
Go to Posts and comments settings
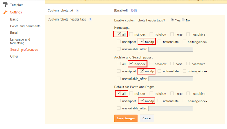(25, 26)
